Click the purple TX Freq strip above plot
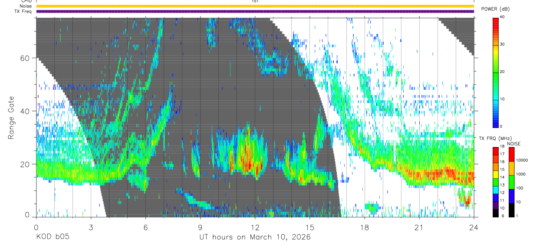The image size is (533, 246). pyautogui.click(x=255, y=11)
